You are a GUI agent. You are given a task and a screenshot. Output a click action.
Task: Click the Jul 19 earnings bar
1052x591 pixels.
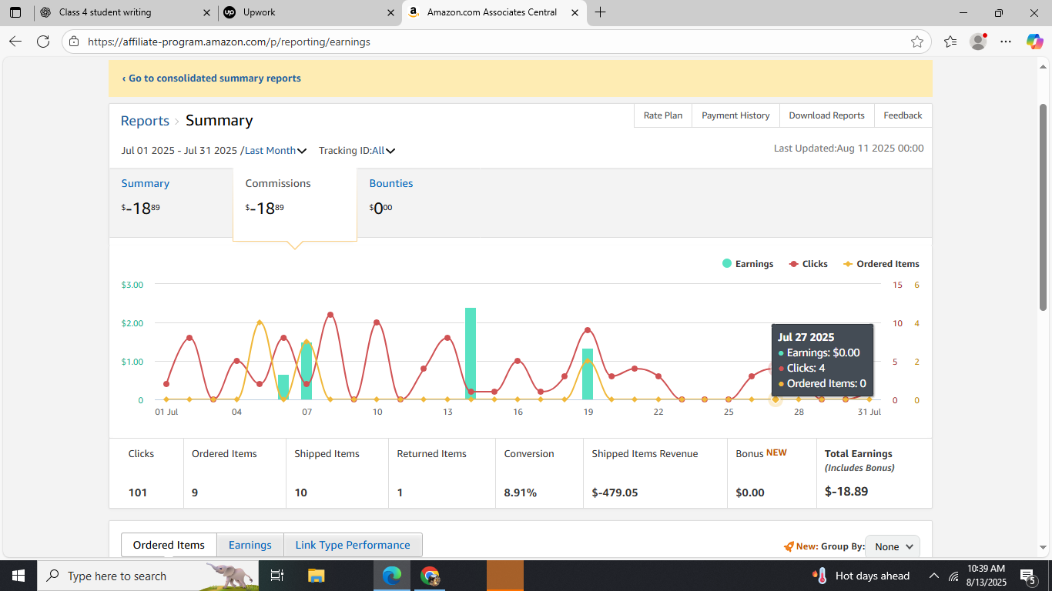(x=588, y=374)
